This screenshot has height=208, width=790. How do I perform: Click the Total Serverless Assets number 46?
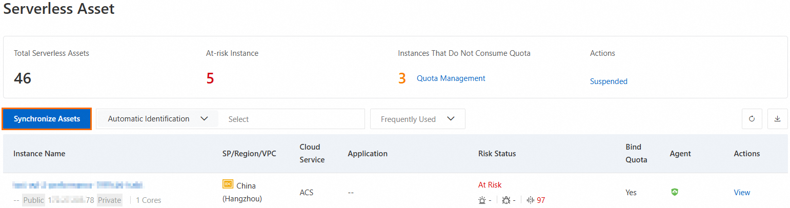click(x=23, y=78)
